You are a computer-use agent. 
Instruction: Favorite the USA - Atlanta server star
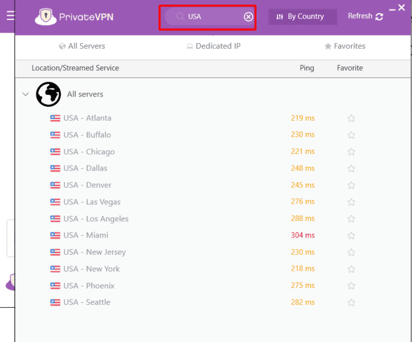tap(351, 118)
